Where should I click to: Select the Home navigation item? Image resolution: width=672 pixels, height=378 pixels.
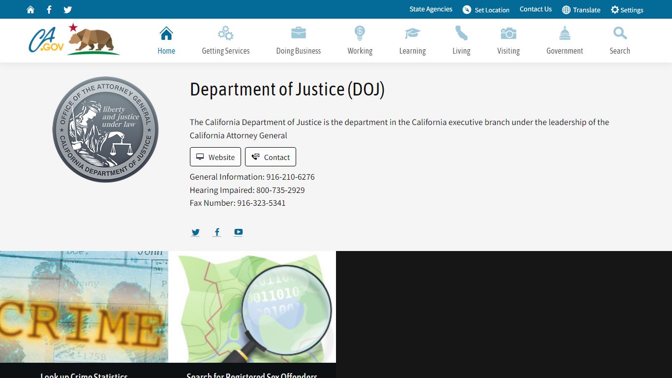(x=166, y=41)
